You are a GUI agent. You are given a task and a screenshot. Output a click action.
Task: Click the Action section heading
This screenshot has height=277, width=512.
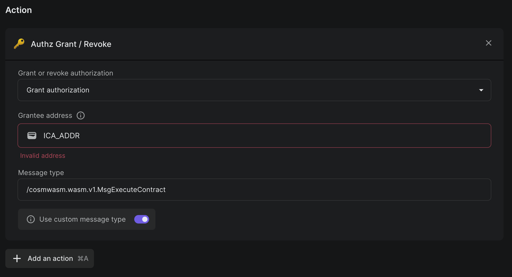click(19, 10)
